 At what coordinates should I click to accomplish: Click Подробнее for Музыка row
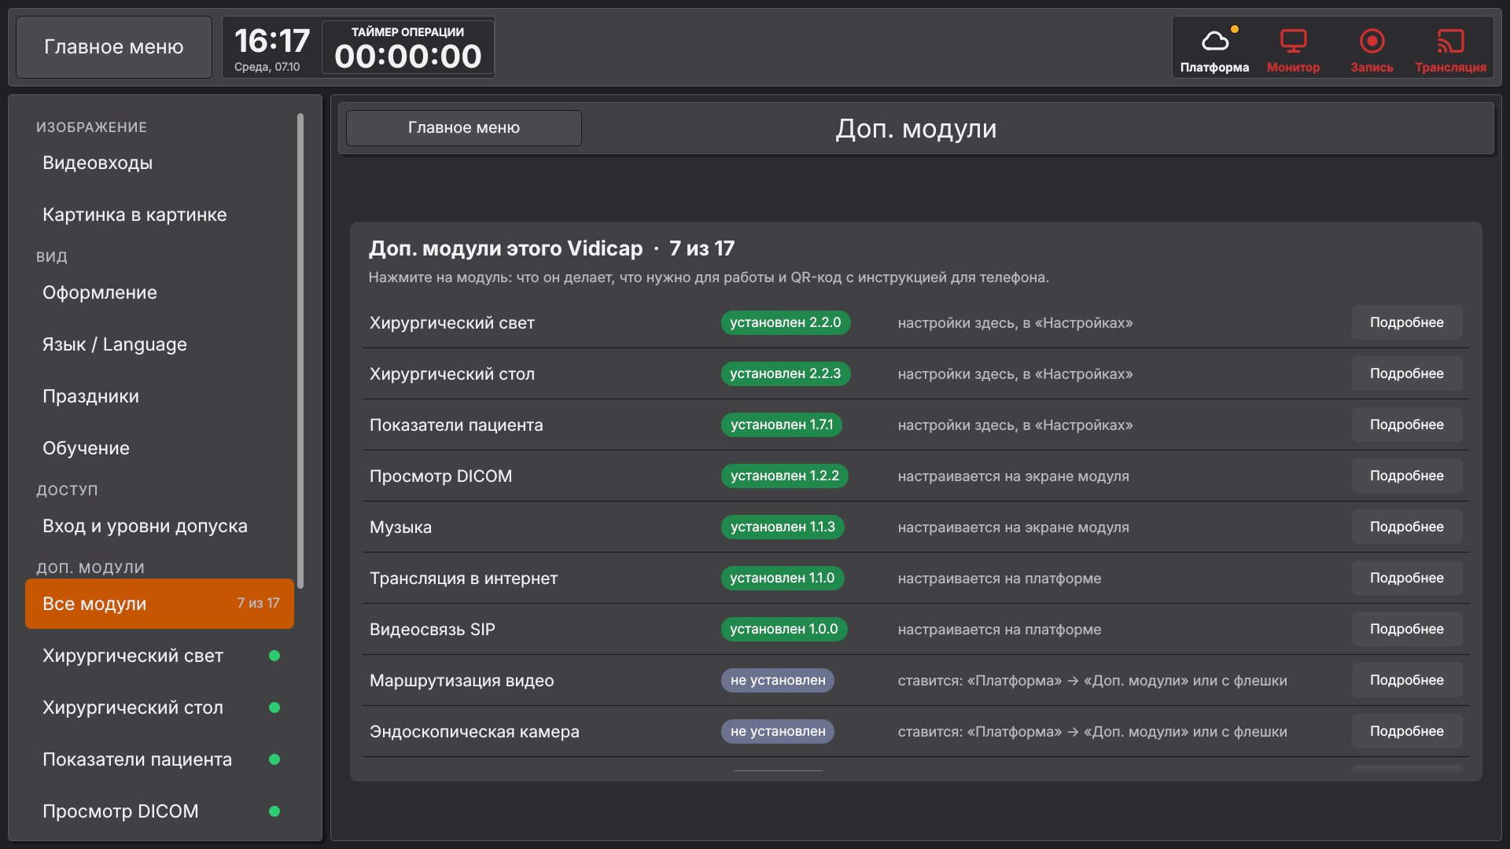point(1407,527)
